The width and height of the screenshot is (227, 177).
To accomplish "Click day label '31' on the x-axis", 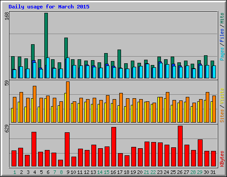I will tap(213, 172).
